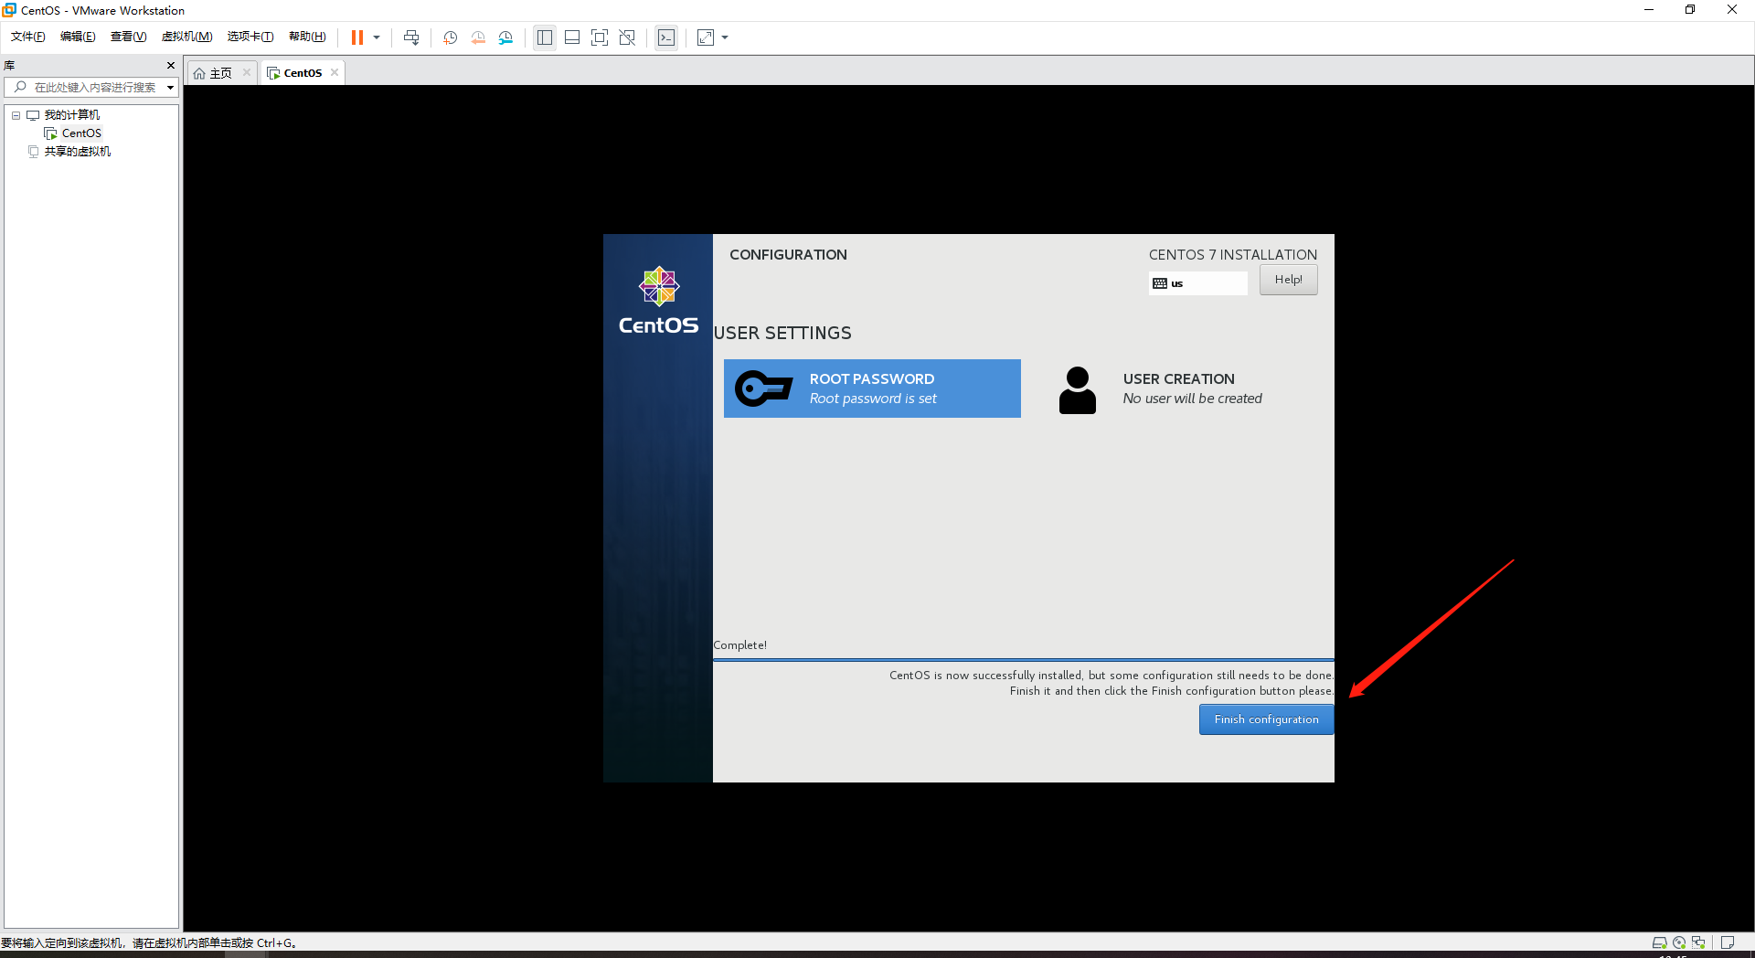
Task: Close the 主页 tab
Action: [x=247, y=72]
